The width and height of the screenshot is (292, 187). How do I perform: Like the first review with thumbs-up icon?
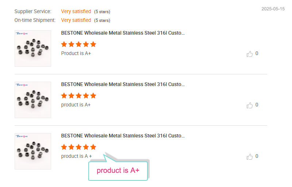tap(250, 54)
